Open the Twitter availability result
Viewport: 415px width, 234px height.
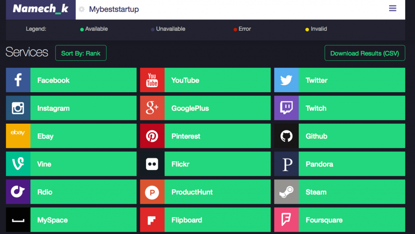[x=340, y=80]
